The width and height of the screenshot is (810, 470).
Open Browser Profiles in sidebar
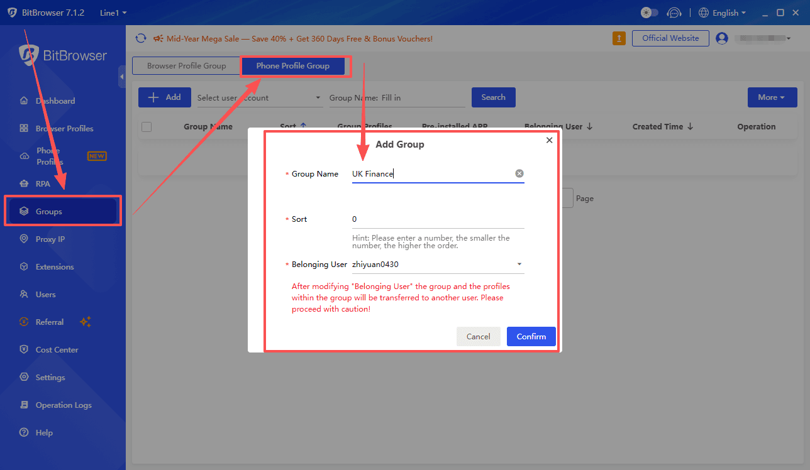(64, 128)
